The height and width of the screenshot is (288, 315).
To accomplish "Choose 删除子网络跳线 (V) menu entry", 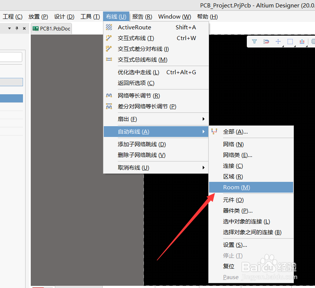I will [x=156, y=155].
